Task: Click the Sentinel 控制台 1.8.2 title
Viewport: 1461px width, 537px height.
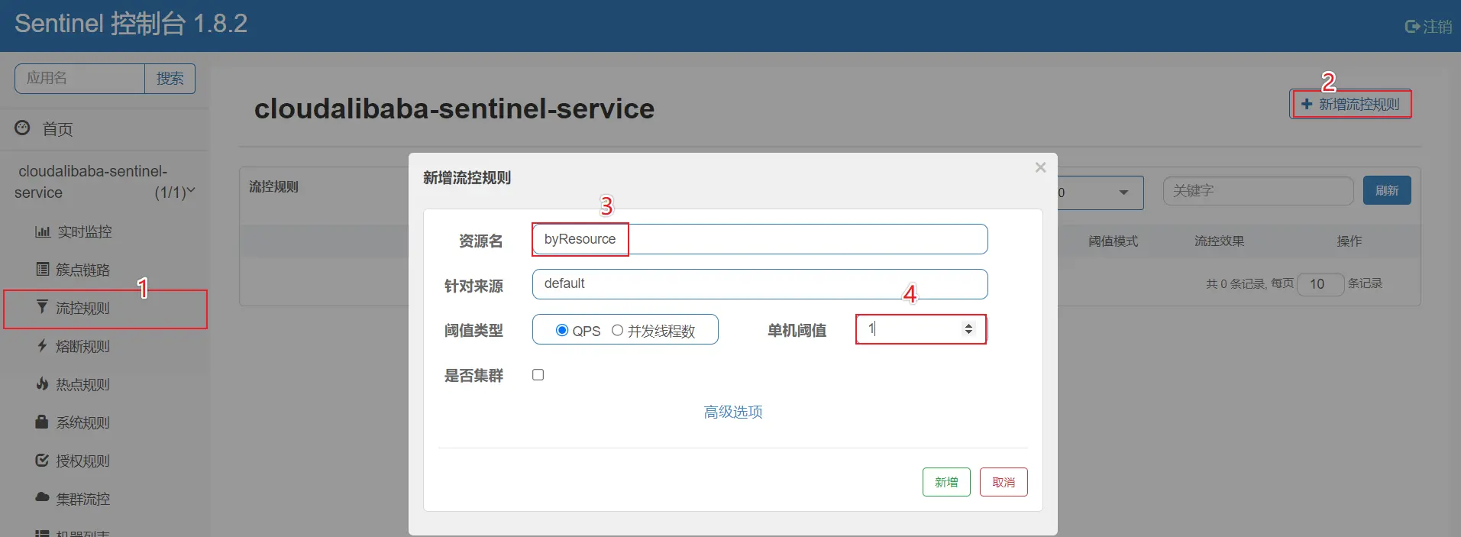Action: [x=131, y=24]
